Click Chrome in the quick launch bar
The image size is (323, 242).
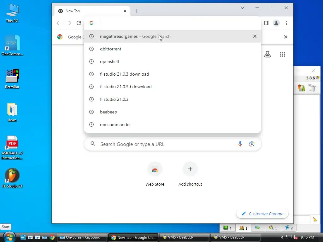(52, 237)
